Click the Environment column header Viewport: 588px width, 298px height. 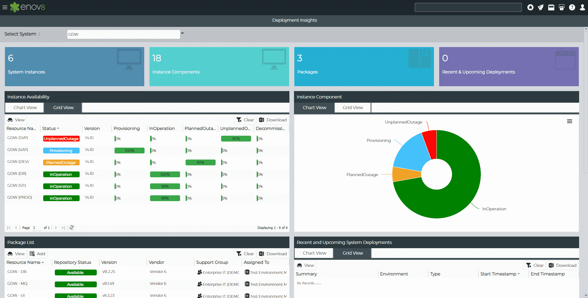[394, 274]
